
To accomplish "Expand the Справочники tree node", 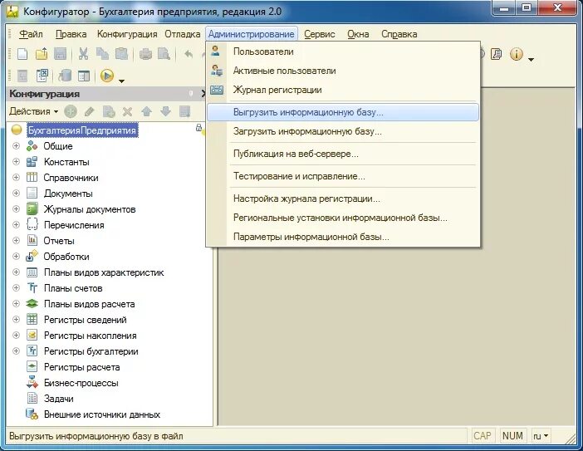I will click(16, 178).
